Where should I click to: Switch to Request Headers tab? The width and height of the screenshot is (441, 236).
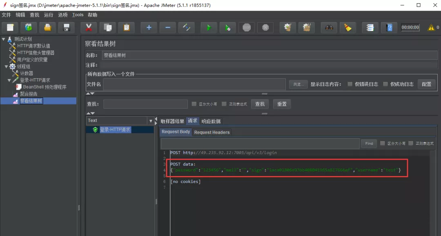[x=212, y=132]
